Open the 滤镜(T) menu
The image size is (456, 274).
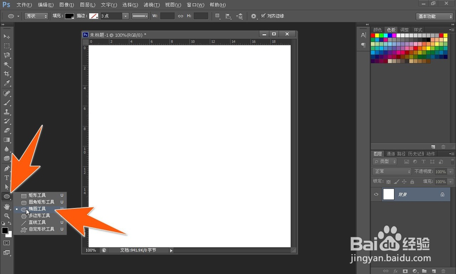tap(151, 5)
